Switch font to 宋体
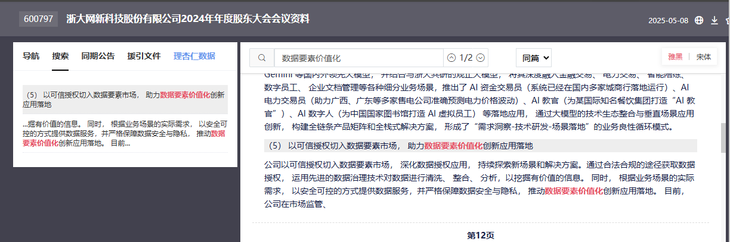Viewport: 730px width, 242px height. tap(703, 57)
